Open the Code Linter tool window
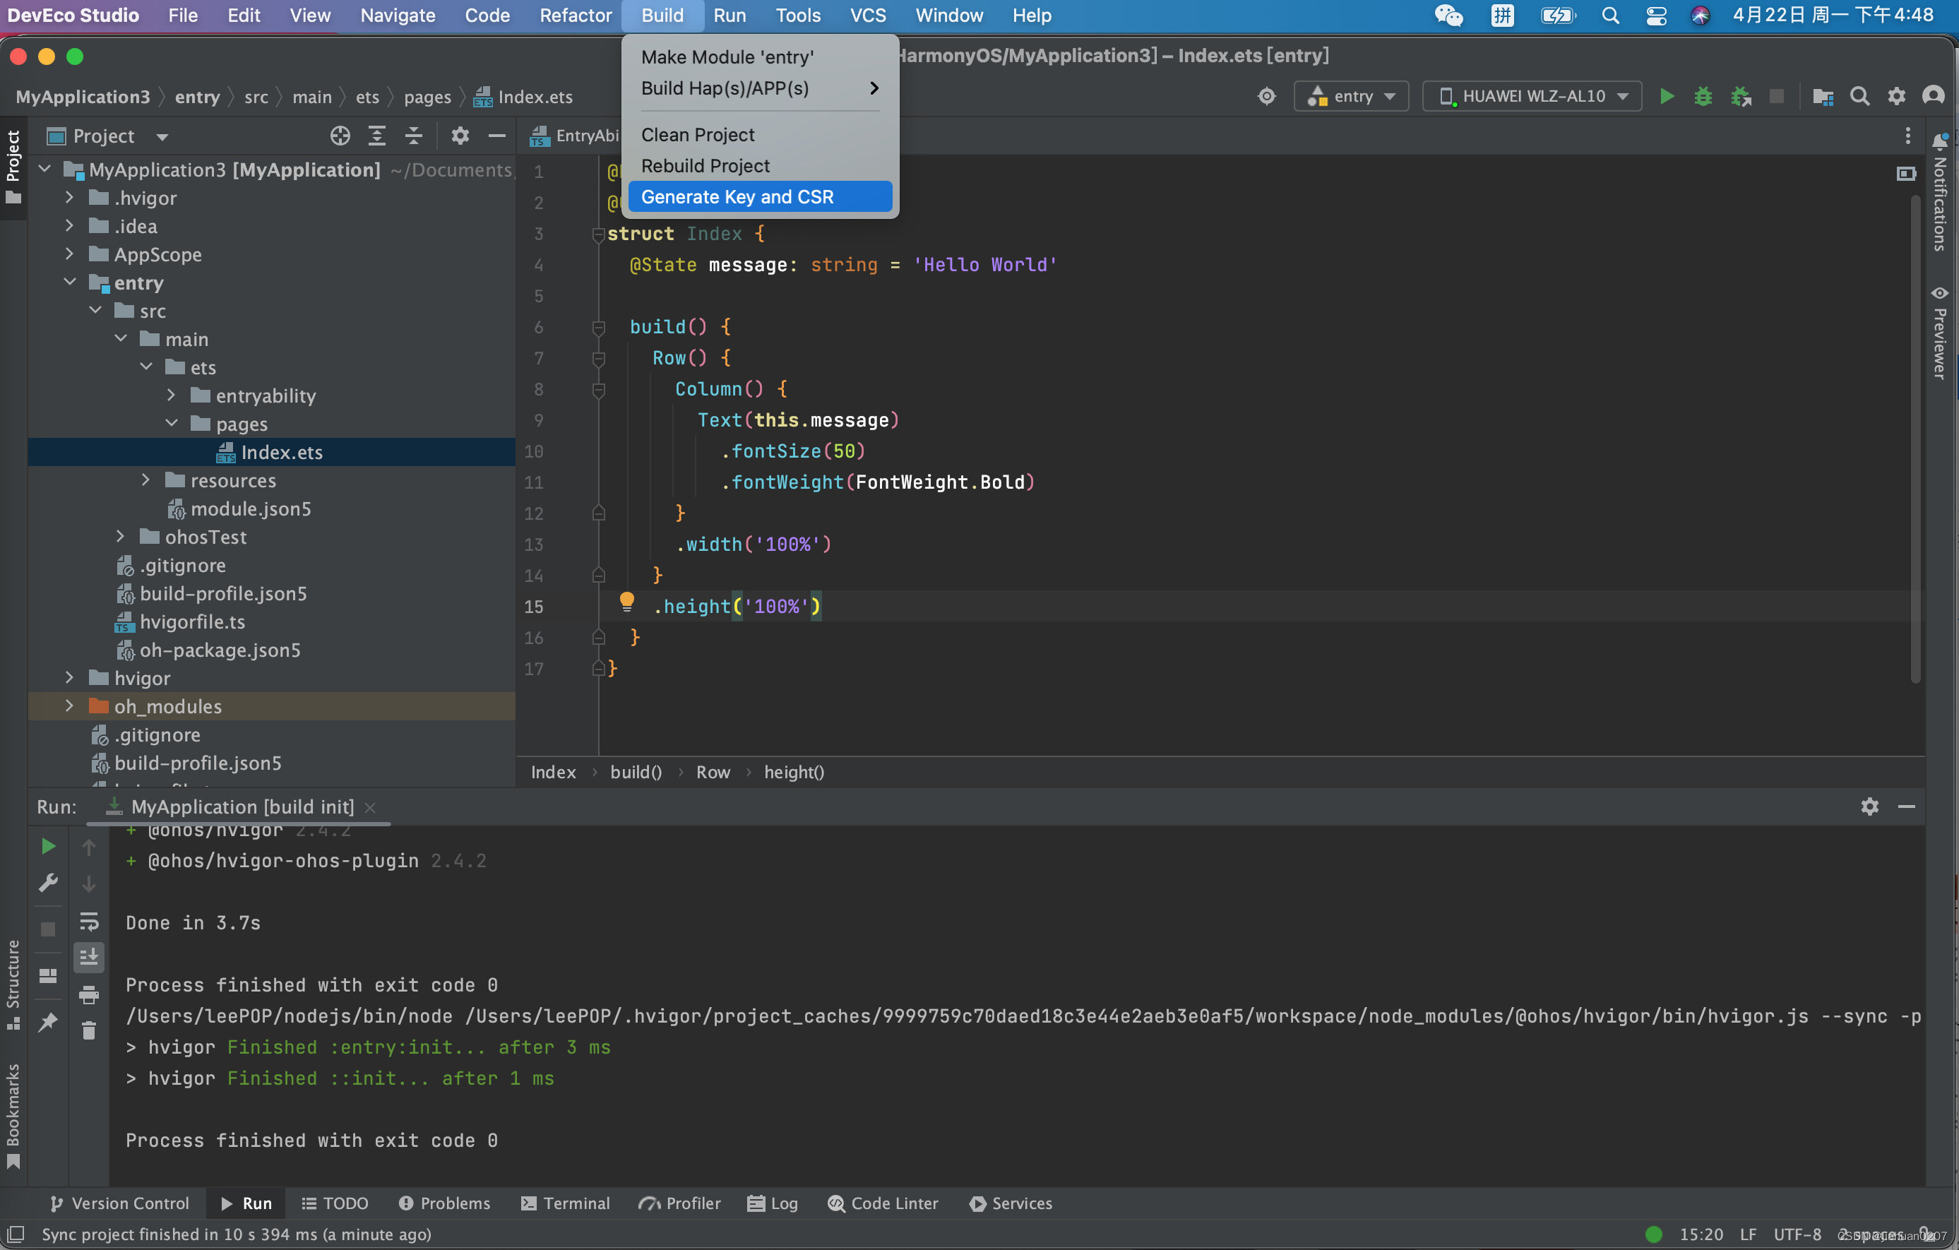This screenshot has height=1250, width=1959. (x=883, y=1203)
